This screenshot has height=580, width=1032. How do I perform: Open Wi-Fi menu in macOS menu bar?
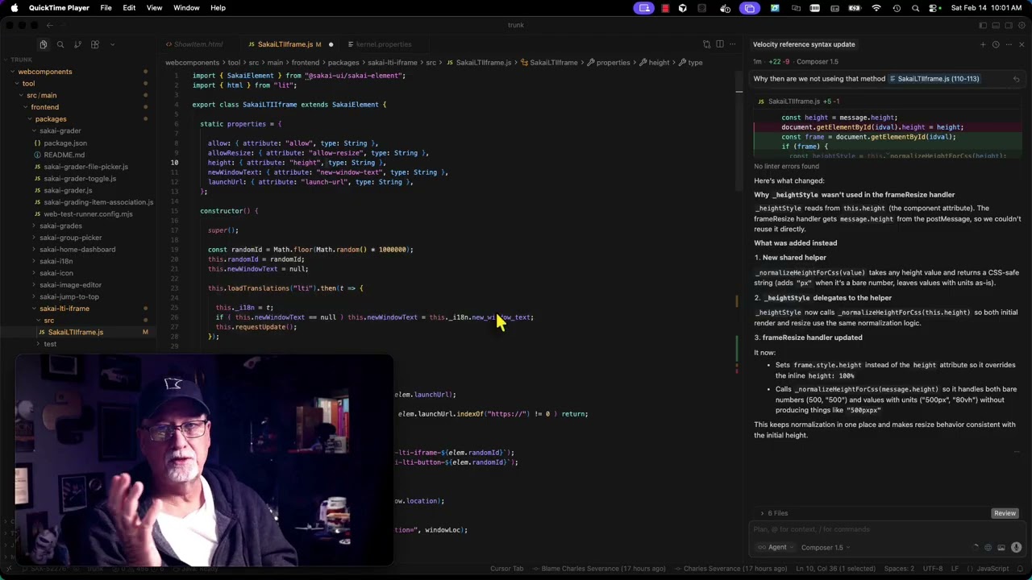(876, 8)
